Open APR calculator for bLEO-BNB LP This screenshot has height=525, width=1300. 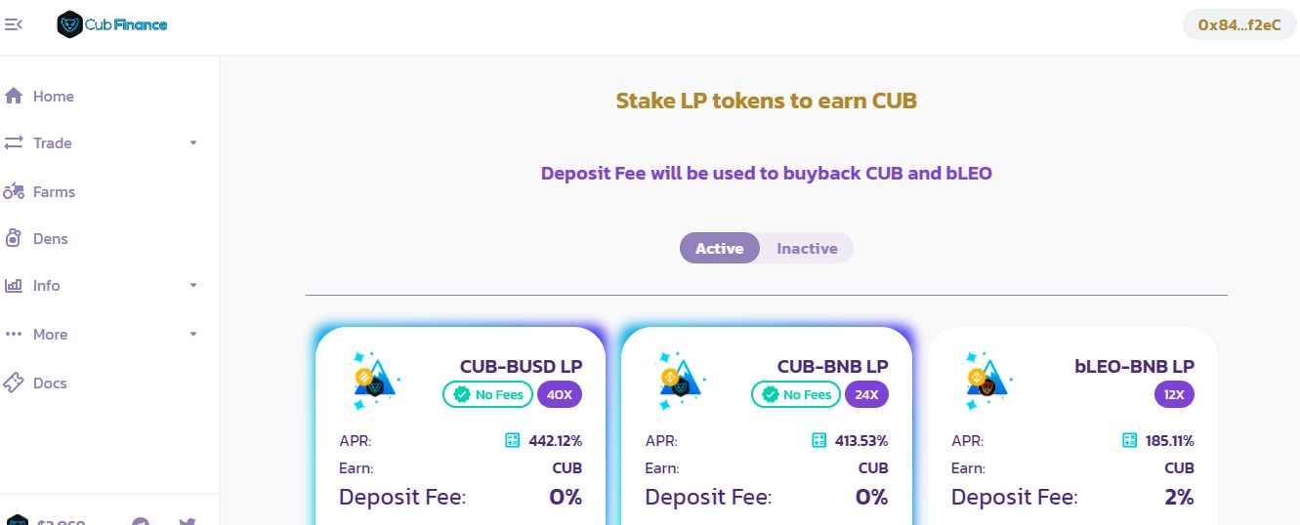tap(1129, 440)
